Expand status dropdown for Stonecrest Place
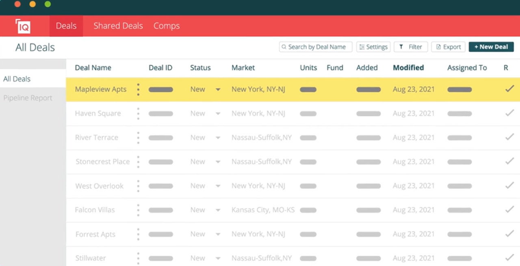This screenshot has width=520, height=266. [218, 162]
